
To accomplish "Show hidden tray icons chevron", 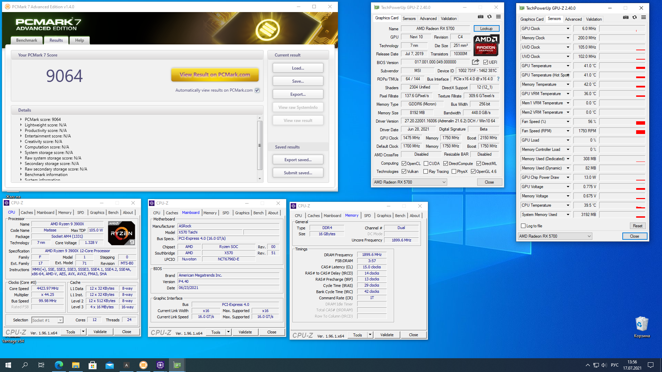I will [588, 365].
